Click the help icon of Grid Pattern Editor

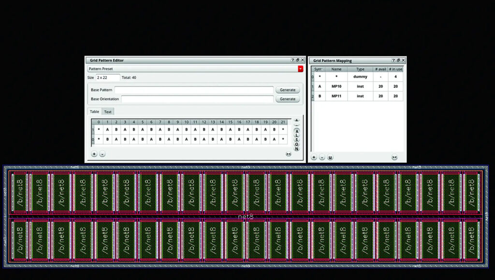coord(292,60)
